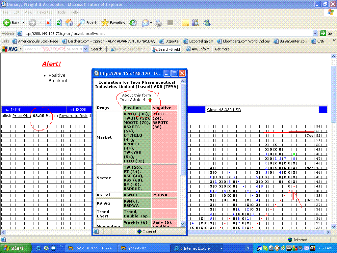
Task: Open the Yahoo search box dropdown
Action: 86,49
